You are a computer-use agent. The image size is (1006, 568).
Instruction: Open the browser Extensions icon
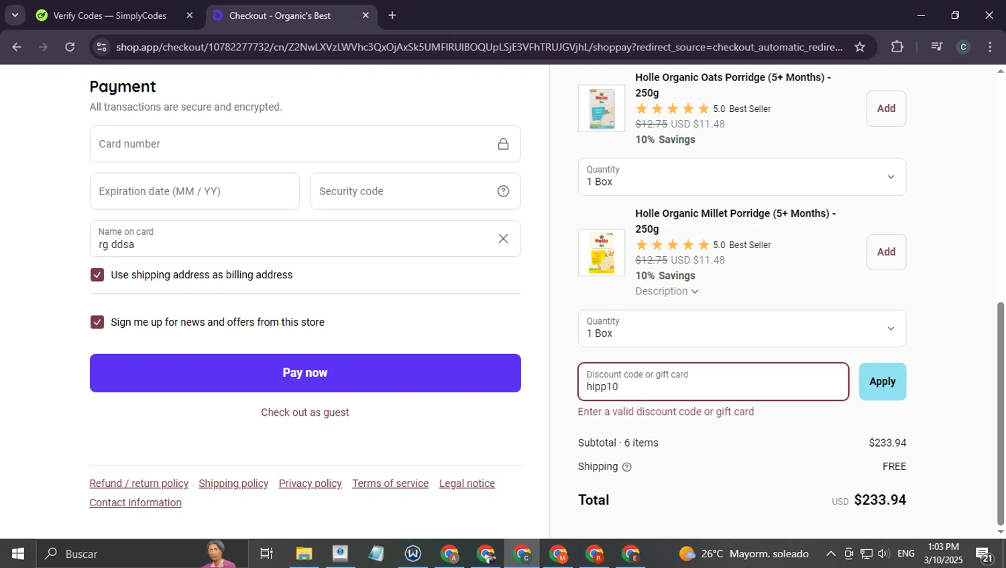click(897, 47)
